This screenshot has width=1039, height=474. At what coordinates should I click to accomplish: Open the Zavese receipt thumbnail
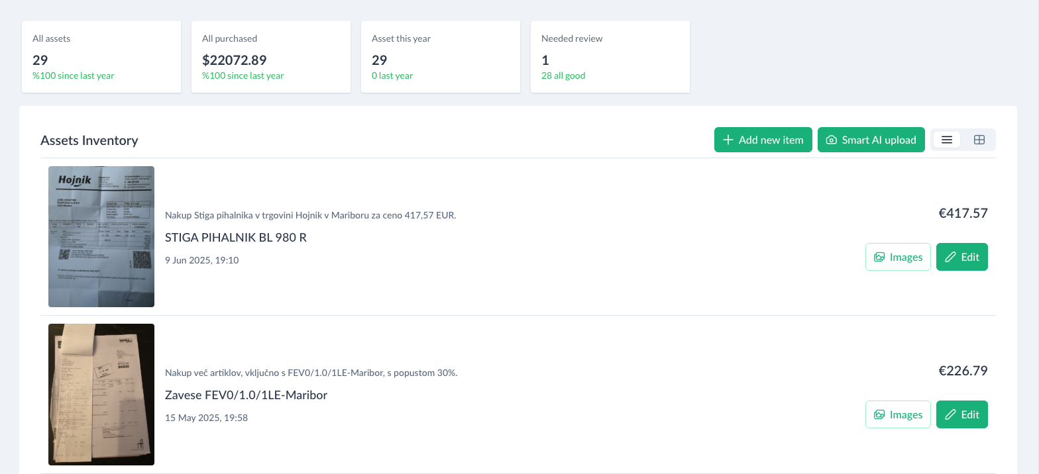point(101,394)
